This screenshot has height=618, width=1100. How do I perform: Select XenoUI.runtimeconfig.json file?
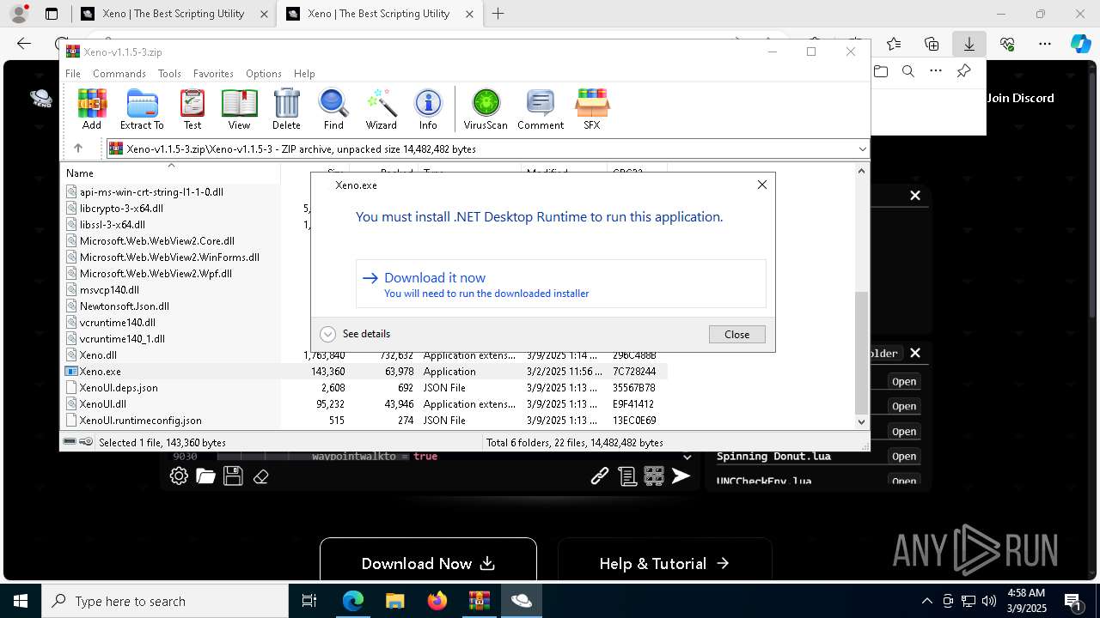(140, 421)
